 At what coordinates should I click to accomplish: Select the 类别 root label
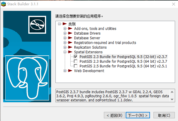[72, 24]
